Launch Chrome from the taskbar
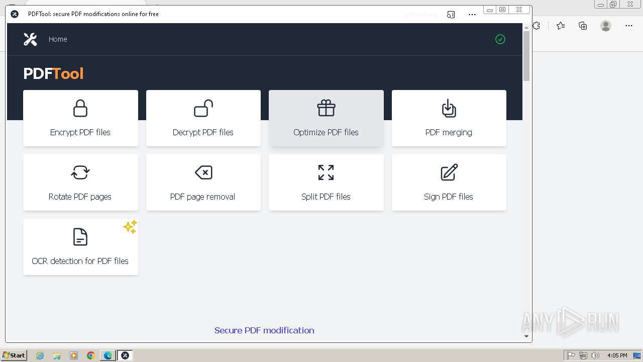The height and width of the screenshot is (362, 643). point(91,355)
